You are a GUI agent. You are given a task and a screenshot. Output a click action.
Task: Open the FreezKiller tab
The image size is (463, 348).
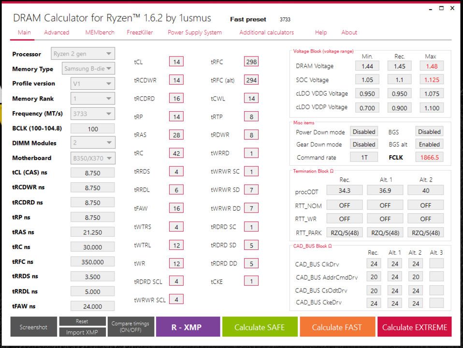140,32
